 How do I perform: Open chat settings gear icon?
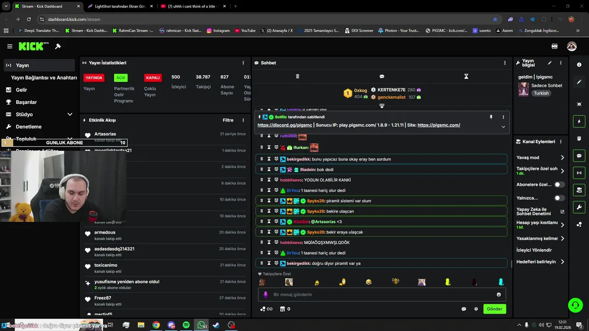(x=476, y=309)
